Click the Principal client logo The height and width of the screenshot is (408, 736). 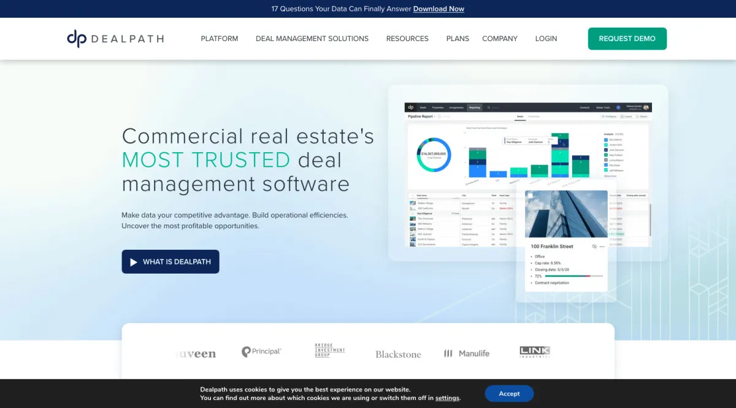(261, 352)
